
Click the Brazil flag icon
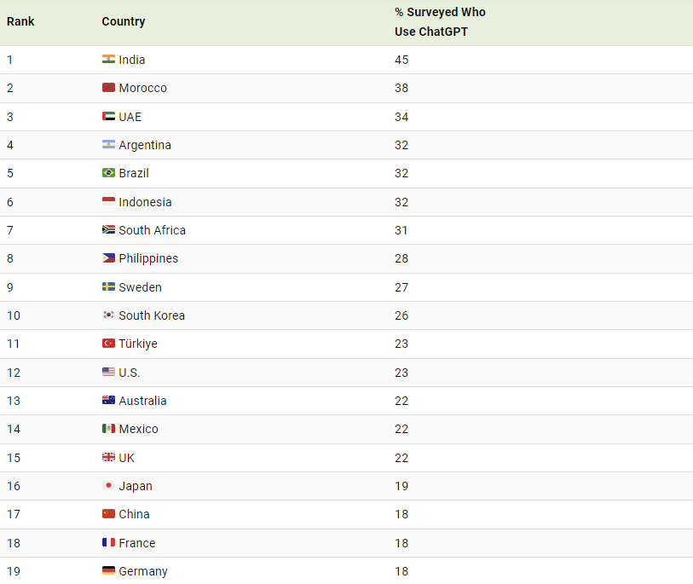pyautogui.click(x=108, y=173)
